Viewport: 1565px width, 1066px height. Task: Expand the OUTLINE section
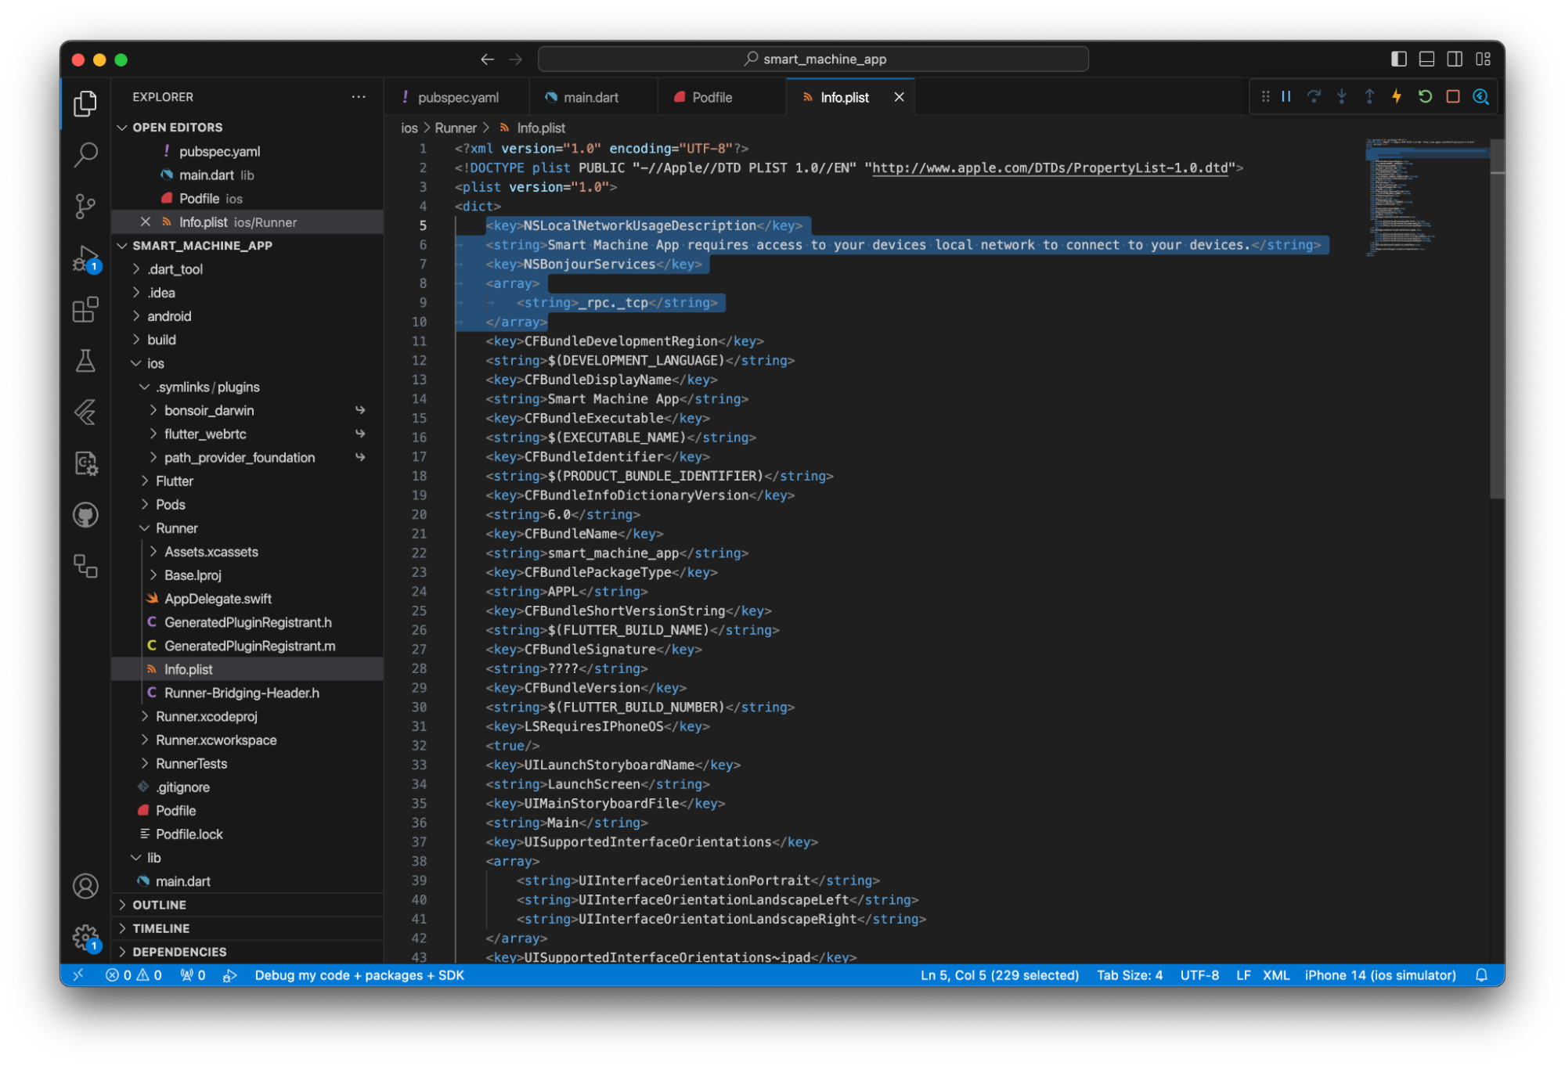point(159,905)
